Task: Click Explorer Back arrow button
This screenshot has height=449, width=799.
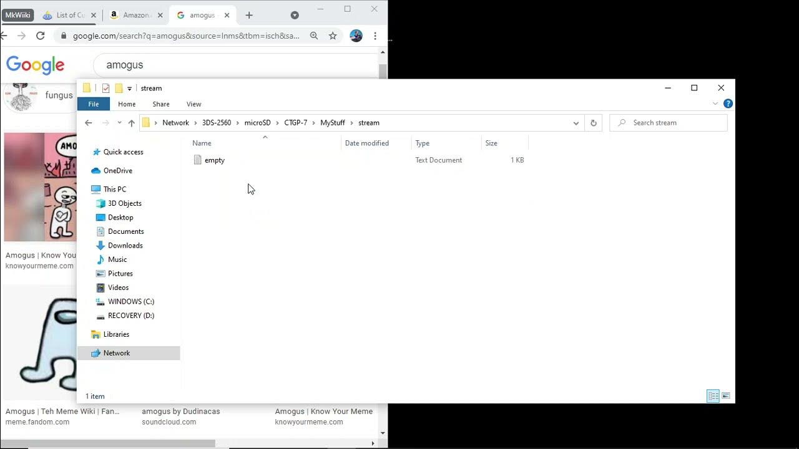Action: 89,123
